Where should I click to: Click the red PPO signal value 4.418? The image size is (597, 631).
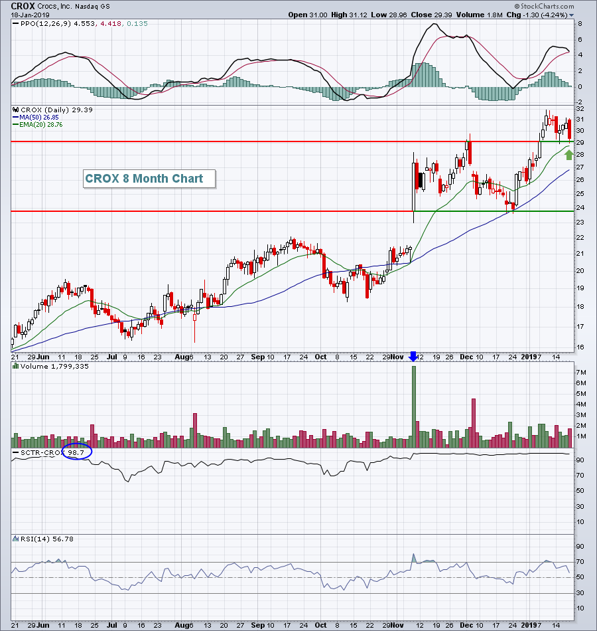point(111,24)
